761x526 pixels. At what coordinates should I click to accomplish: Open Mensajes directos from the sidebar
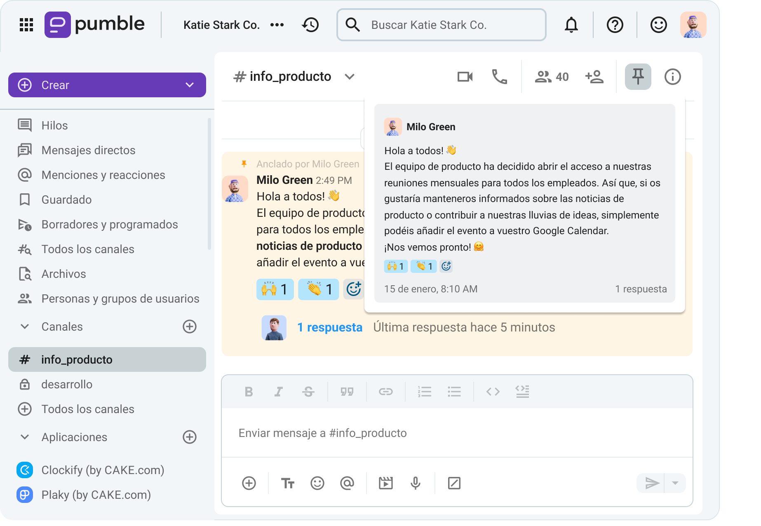(88, 150)
